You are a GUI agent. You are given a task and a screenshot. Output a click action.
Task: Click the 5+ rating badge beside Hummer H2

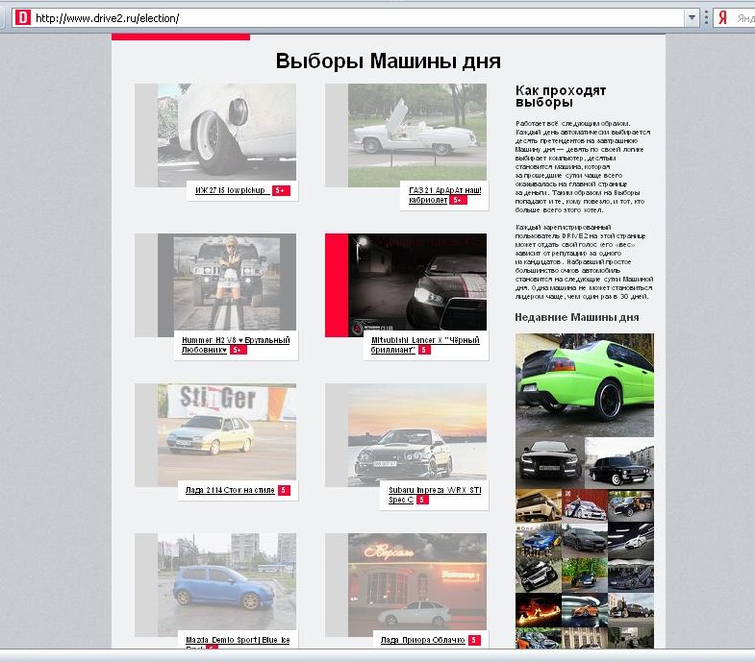point(238,350)
